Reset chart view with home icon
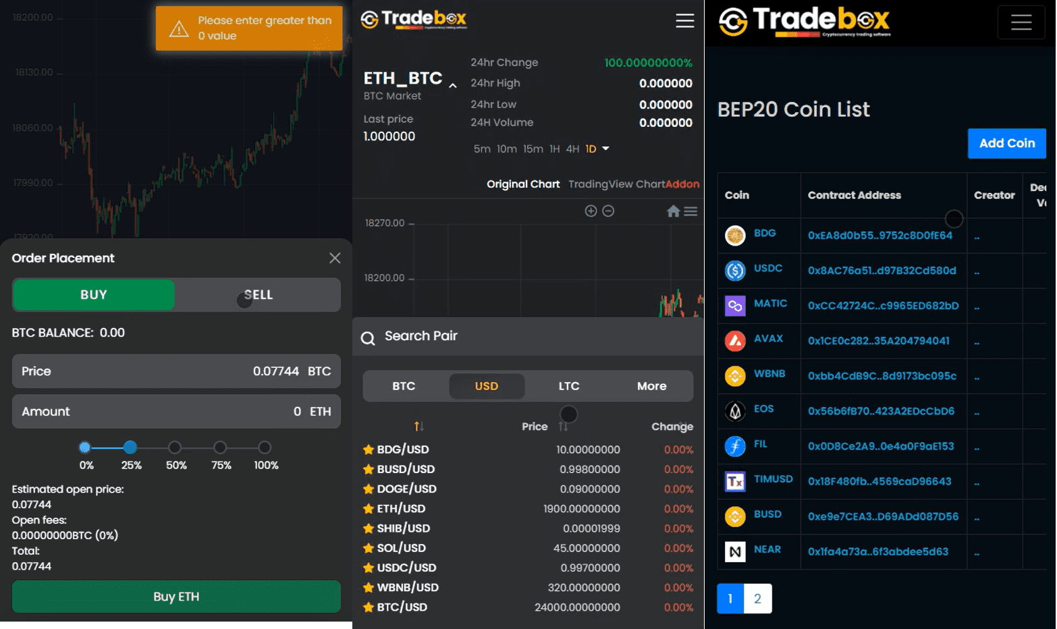This screenshot has height=629, width=1057. click(x=673, y=211)
